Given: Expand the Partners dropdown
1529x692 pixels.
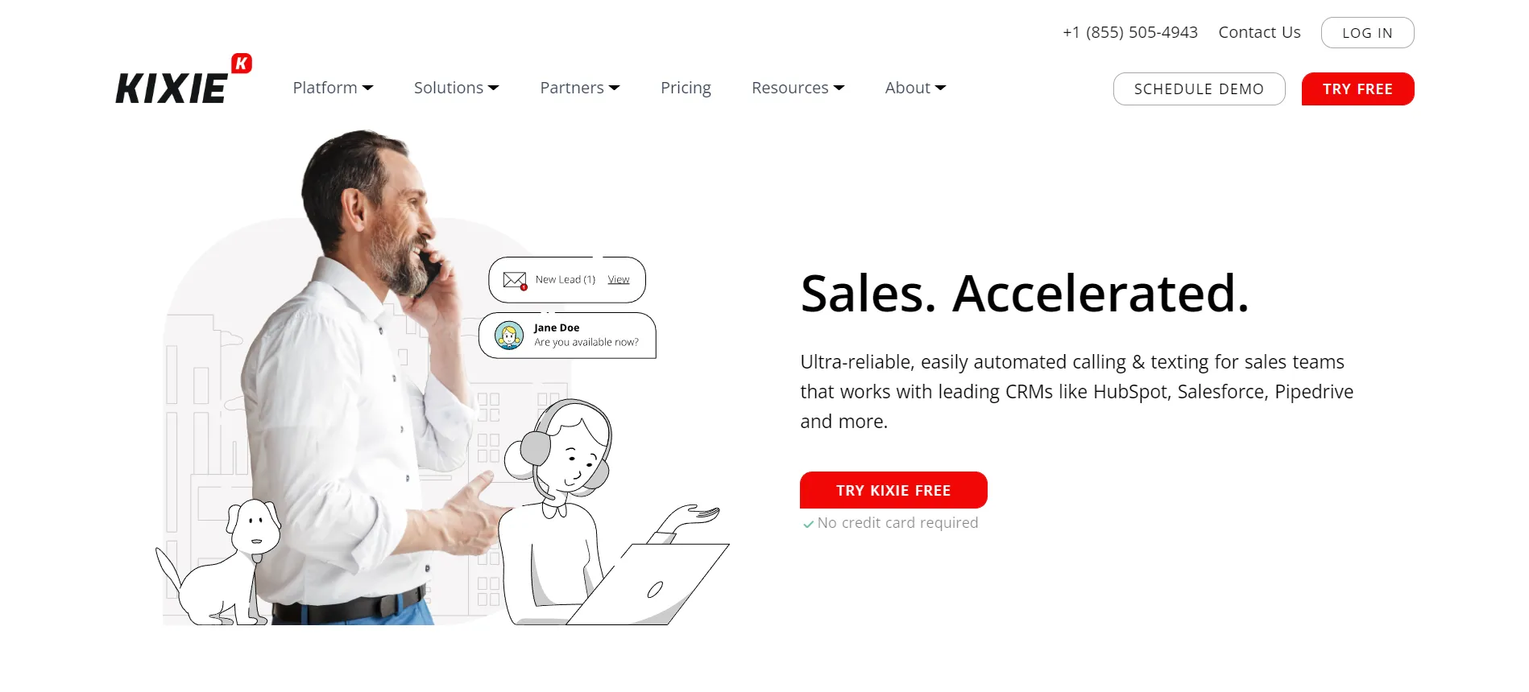Looking at the screenshot, I should [x=580, y=88].
